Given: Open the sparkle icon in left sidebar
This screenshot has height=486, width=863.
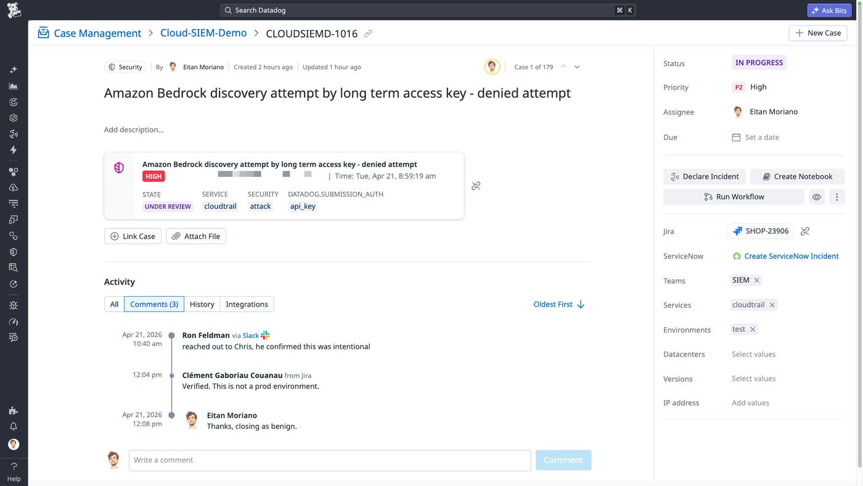Looking at the screenshot, I should tap(14, 70).
